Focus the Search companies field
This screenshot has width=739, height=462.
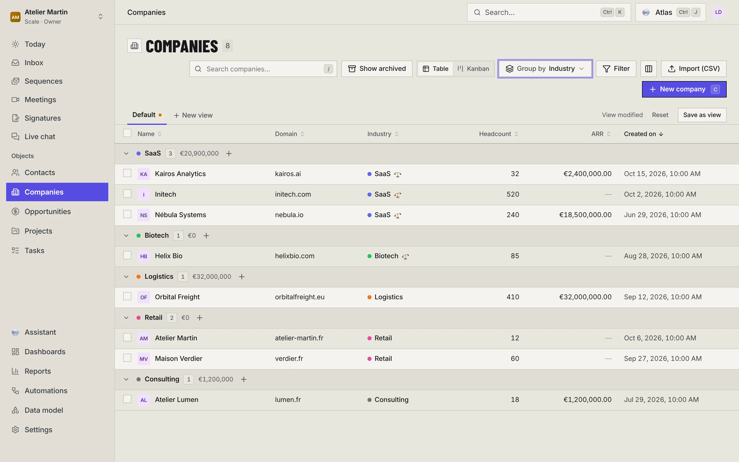point(263,69)
